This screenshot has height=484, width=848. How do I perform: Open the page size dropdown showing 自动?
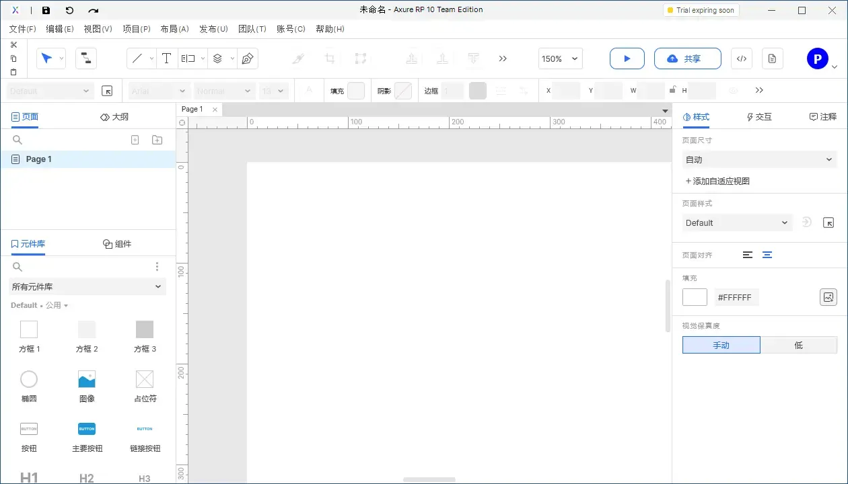(759, 159)
